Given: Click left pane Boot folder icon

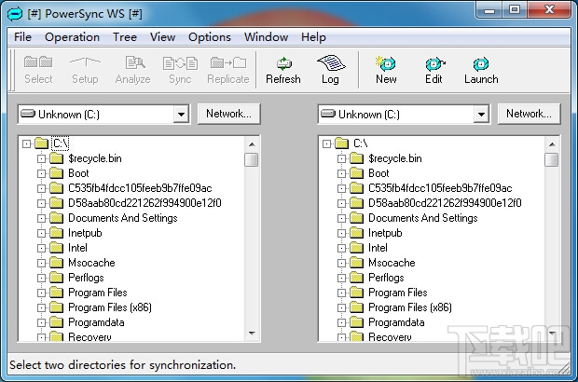Looking at the screenshot, I should pos(56,173).
